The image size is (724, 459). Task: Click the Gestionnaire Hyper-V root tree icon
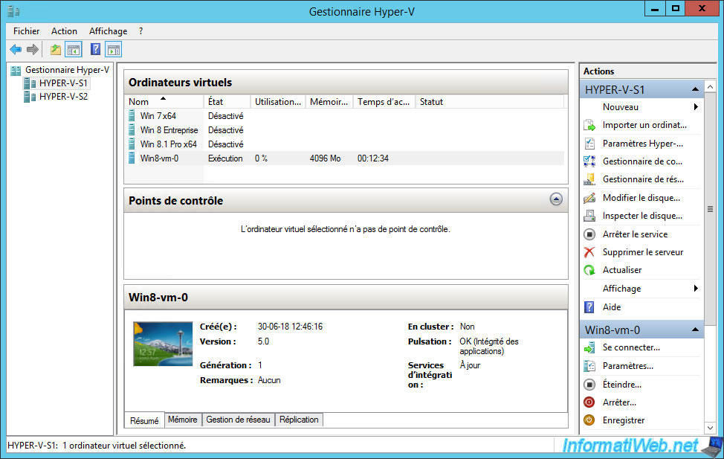(x=16, y=70)
